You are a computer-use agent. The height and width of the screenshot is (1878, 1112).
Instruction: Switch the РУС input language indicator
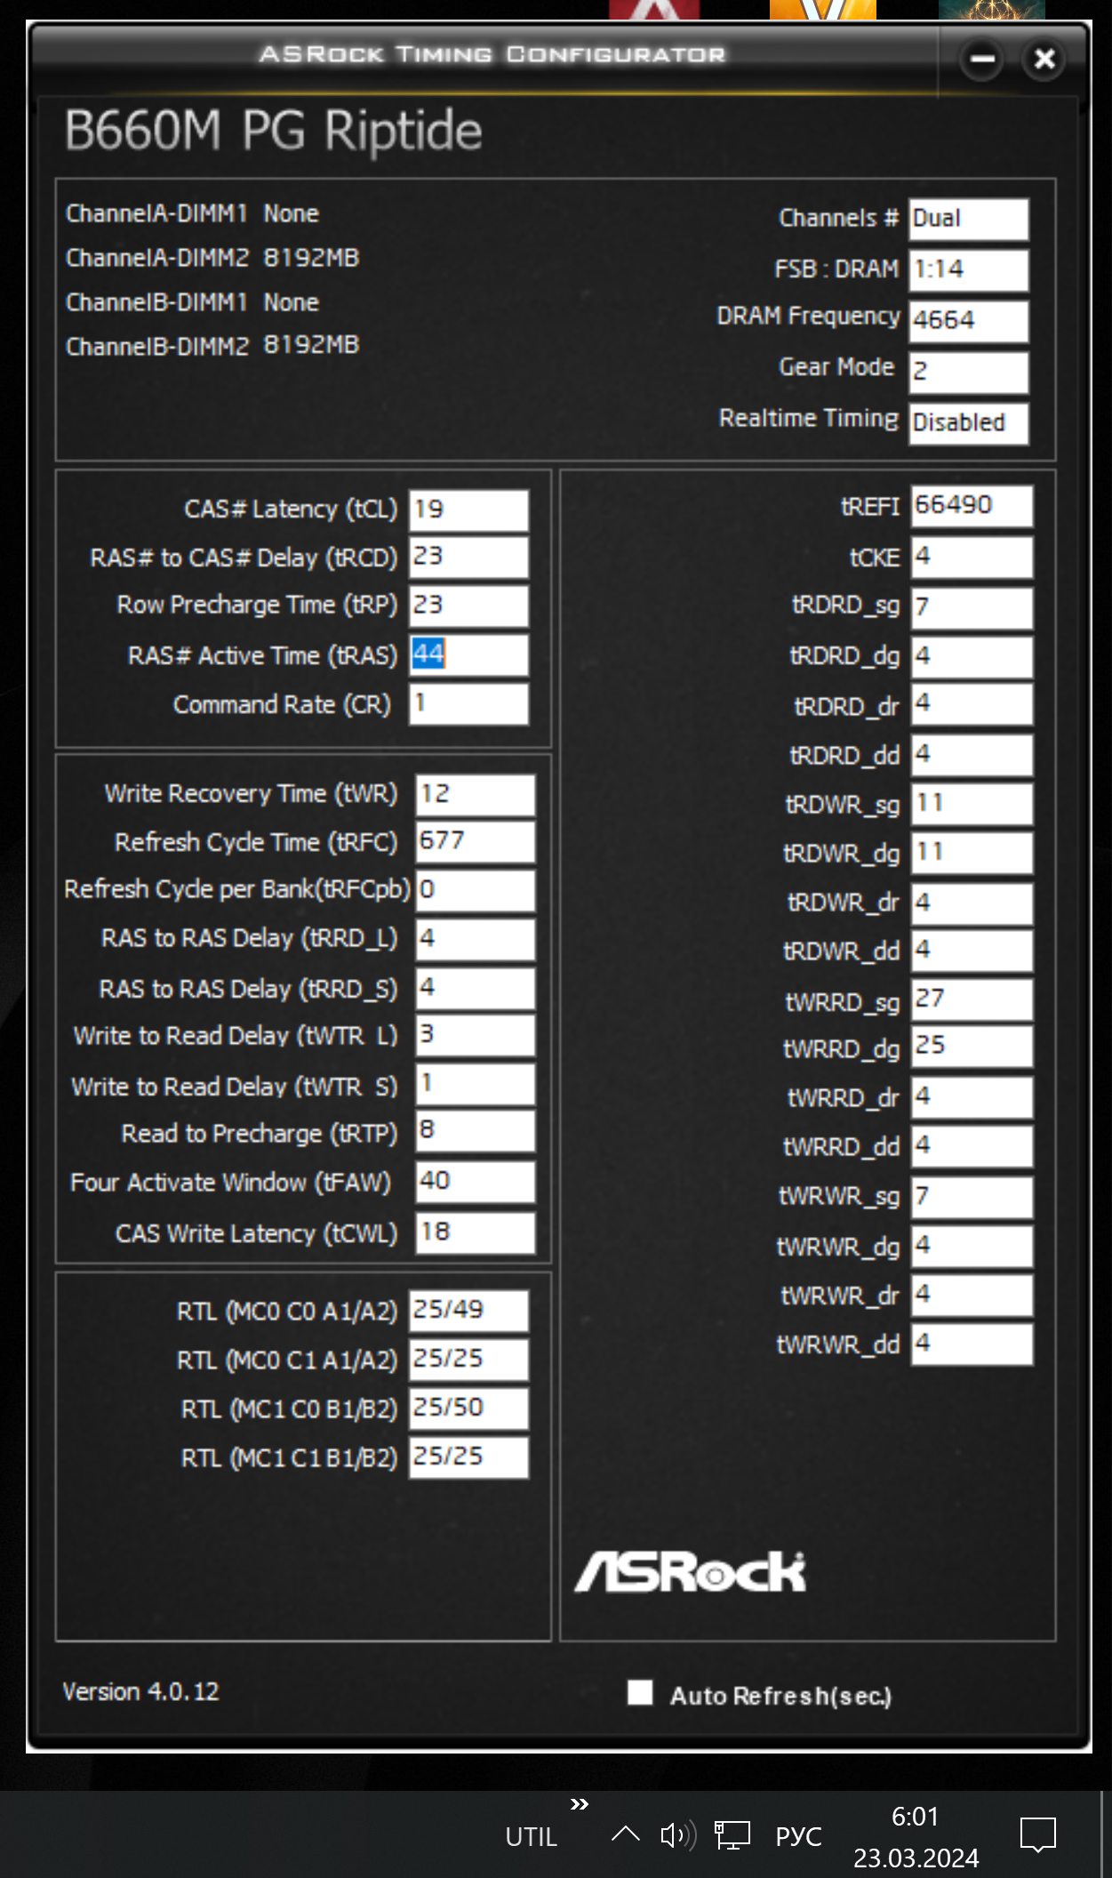(x=798, y=1837)
